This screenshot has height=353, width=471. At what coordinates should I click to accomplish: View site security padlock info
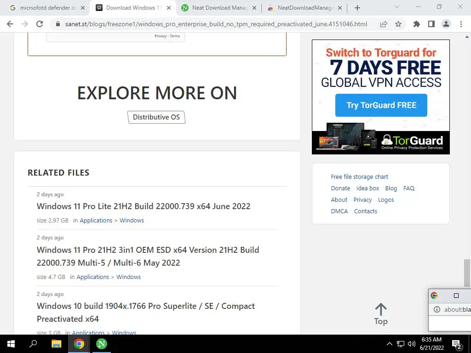click(x=58, y=24)
